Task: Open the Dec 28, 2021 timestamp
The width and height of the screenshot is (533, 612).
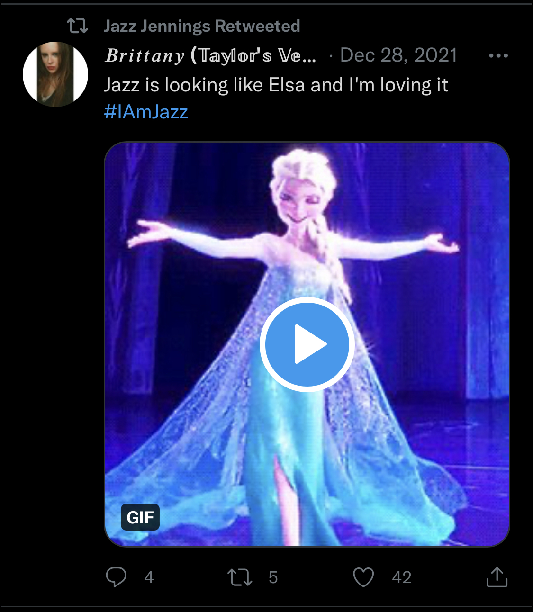Action: (x=398, y=55)
